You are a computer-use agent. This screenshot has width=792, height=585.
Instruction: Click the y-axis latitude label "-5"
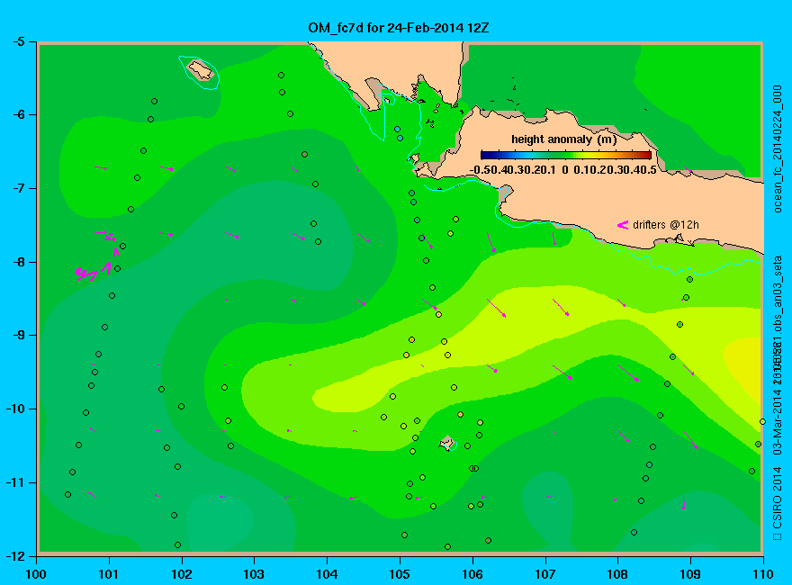(x=19, y=41)
